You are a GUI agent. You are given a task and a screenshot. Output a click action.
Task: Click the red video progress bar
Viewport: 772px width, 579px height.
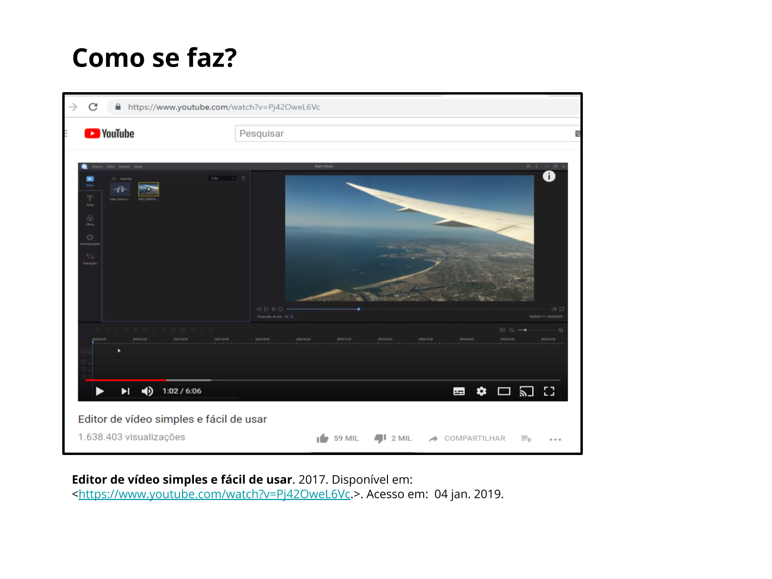[125, 380]
